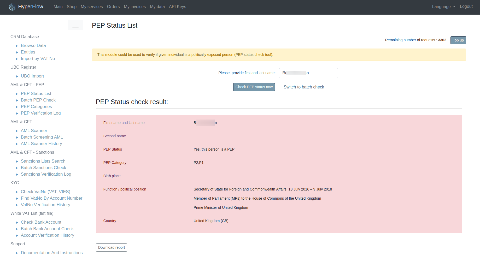Screen dimensions: 480x256
Task: Log out of HyperFlow
Action: click(x=466, y=7)
